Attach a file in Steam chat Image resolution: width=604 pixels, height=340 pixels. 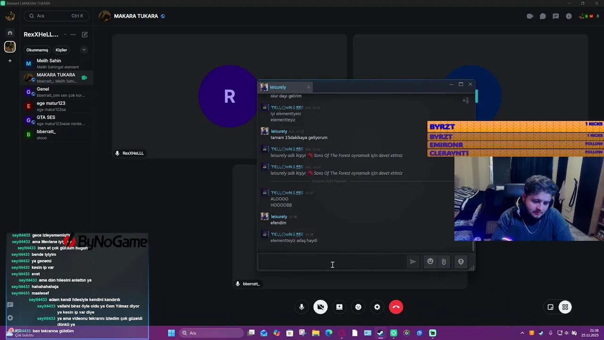coord(444,262)
